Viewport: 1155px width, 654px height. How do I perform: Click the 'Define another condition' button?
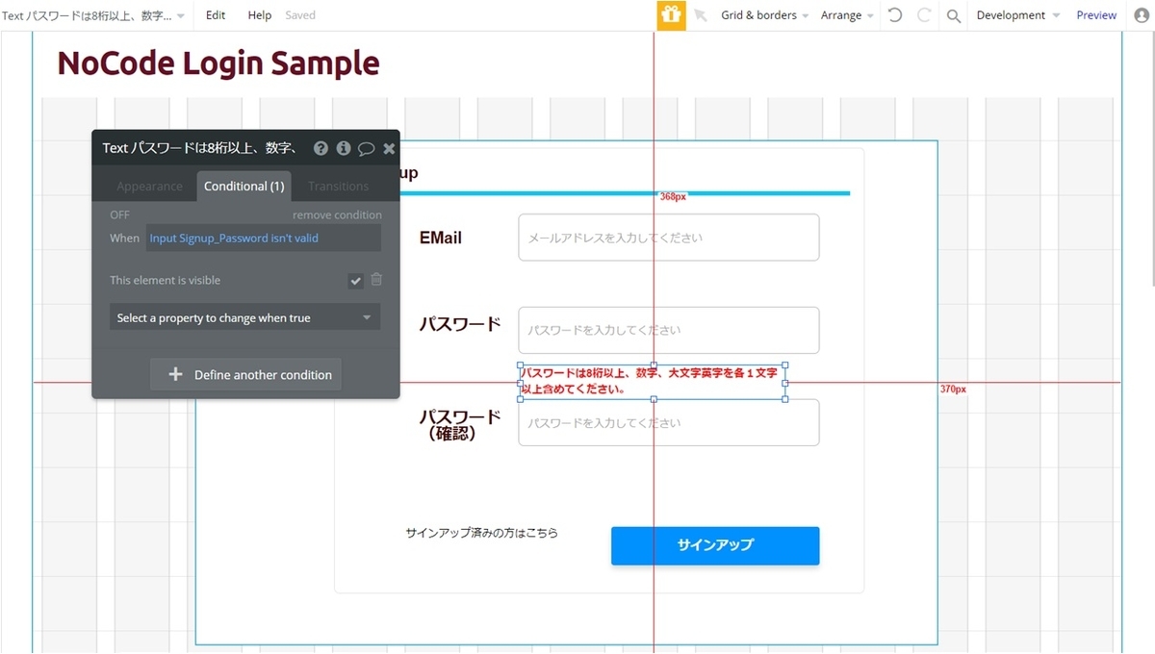pyautogui.click(x=244, y=374)
